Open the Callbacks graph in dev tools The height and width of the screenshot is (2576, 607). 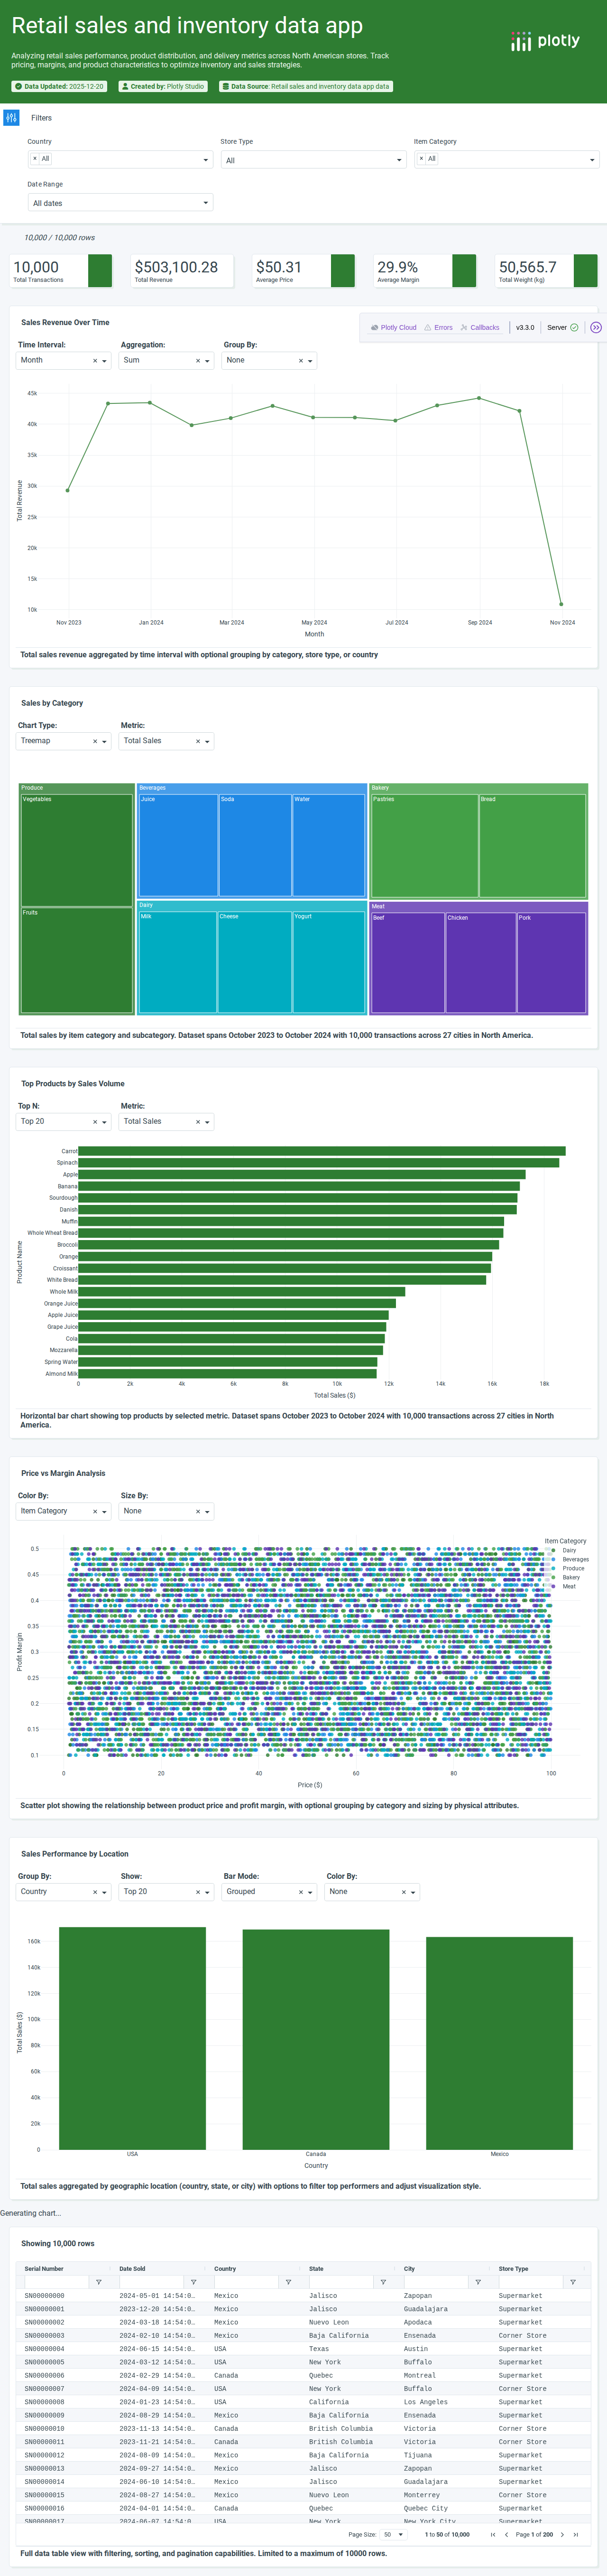point(480,327)
